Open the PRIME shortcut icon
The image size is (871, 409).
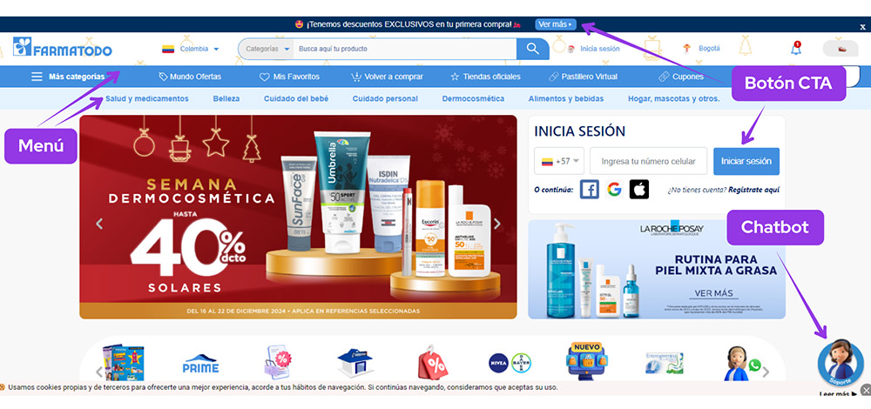200,364
